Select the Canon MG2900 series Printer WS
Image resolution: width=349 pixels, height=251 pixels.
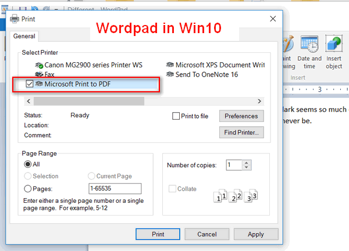[89, 65]
